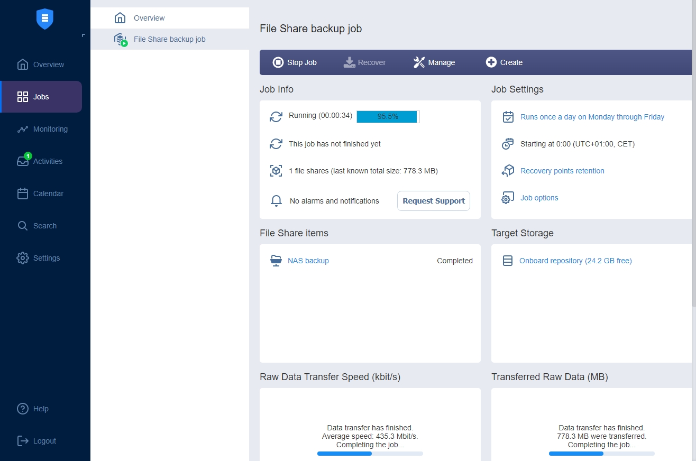Switch to the Overview entry in the jobs panel
This screenshot has height=461, width=696.
pyautogui.click(x=150, y=17)
